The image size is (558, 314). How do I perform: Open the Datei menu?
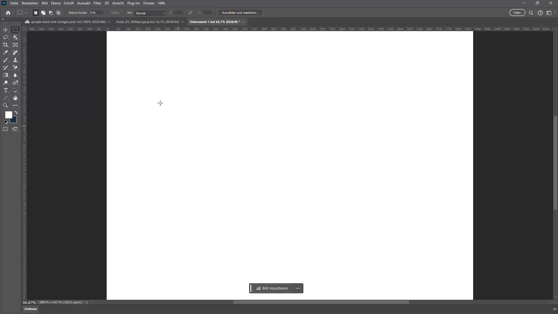click(x=14, y=3)
